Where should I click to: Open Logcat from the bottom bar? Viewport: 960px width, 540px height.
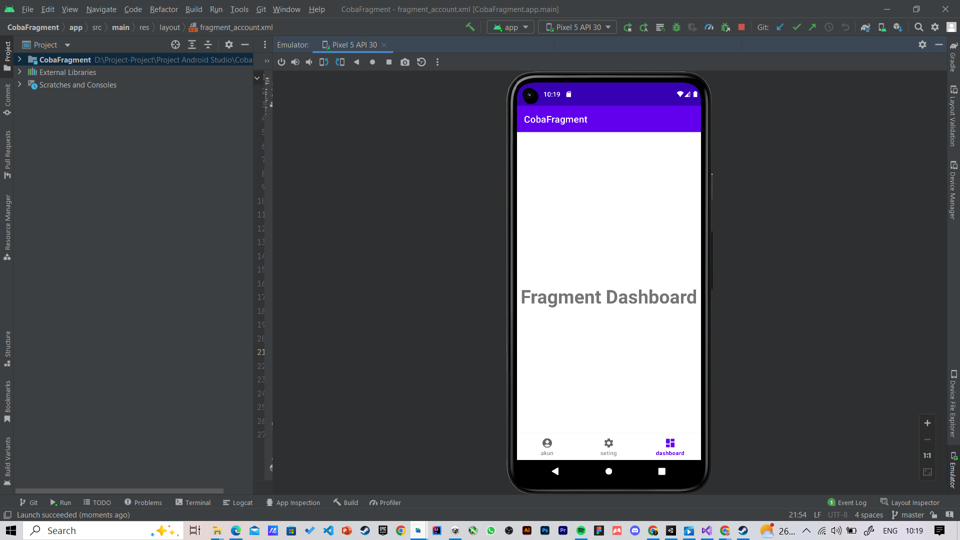(x=238, y=502)
